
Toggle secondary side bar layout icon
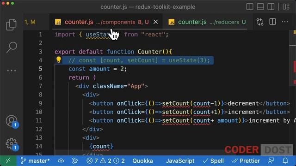point(271,7)
